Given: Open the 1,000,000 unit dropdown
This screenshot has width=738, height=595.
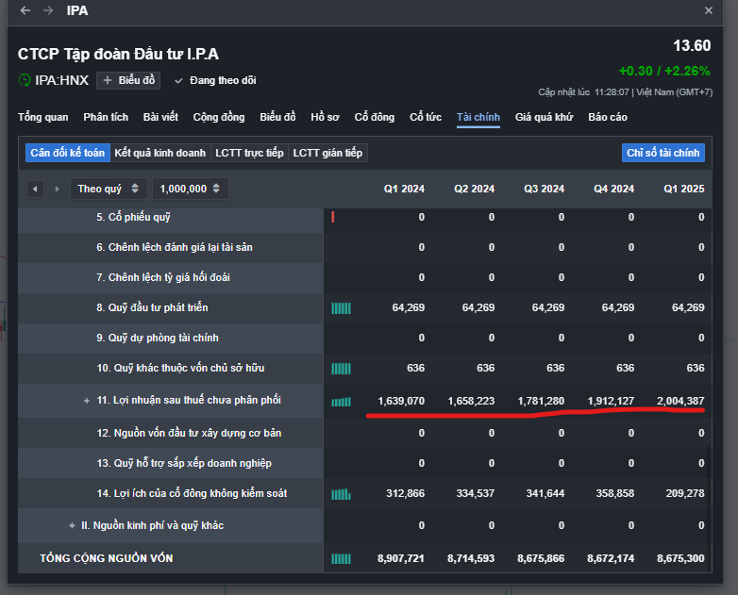Looking at the screenshot, I should tap(190, 189).
